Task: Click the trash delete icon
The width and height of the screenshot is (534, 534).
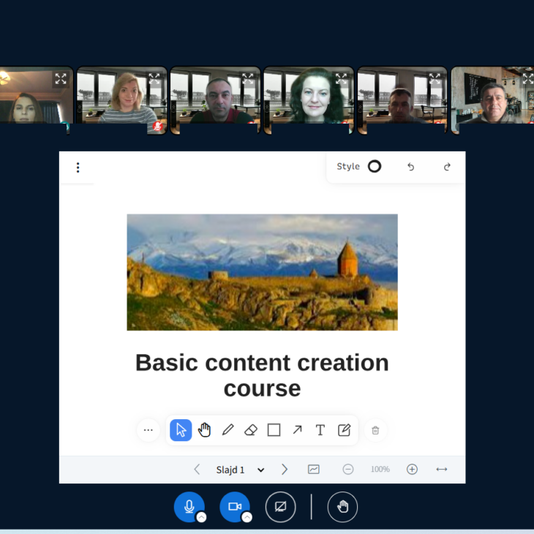Action: click(x=375, y=430)
